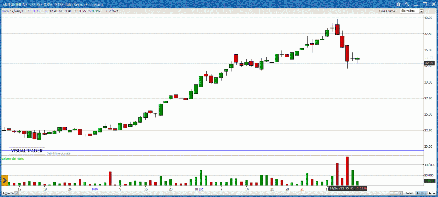Click the VISUALTRADER logo box
This screenshot has width=438, height=197.
coord(27,151)
